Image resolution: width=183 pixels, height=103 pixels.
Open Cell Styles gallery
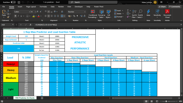click(x=109, y=14)
